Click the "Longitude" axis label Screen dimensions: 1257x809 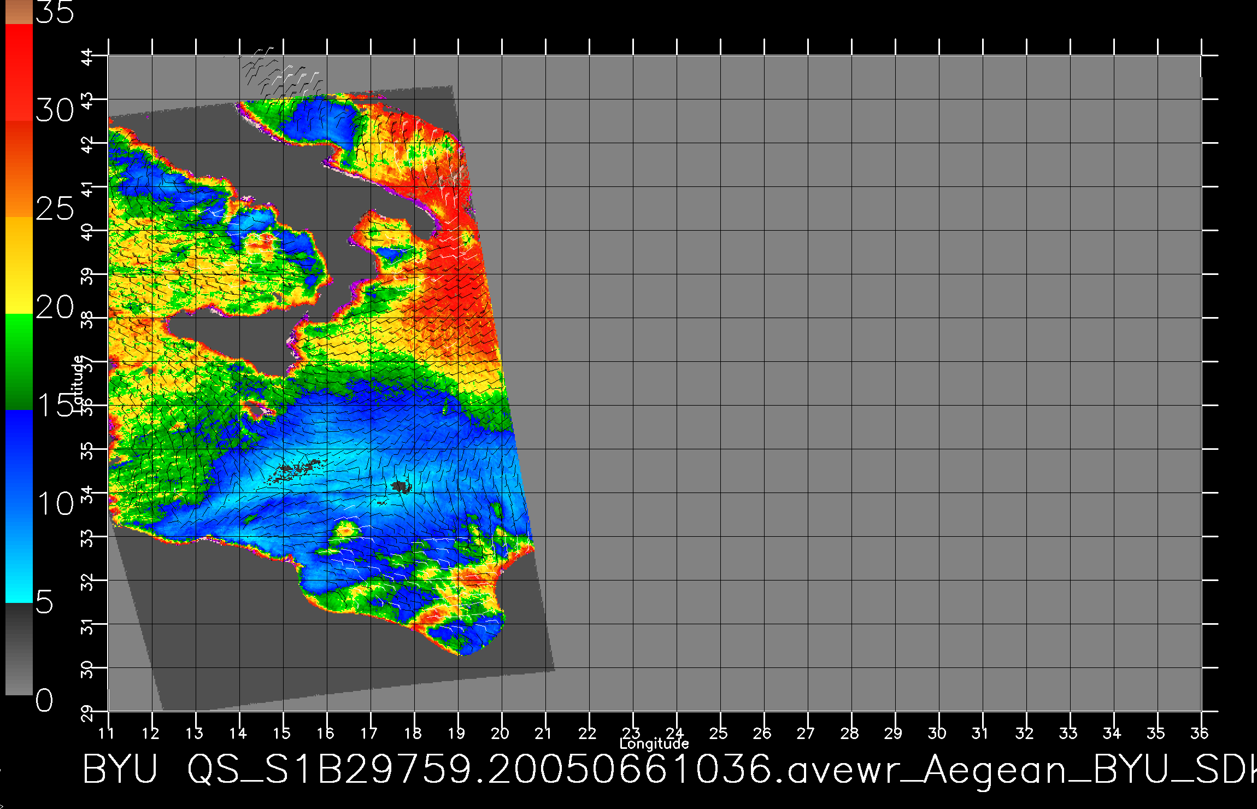[x=654, y=744]
